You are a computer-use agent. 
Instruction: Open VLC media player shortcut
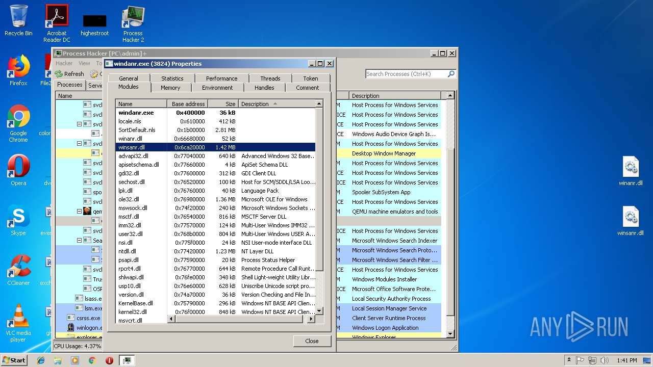[18, 323]
